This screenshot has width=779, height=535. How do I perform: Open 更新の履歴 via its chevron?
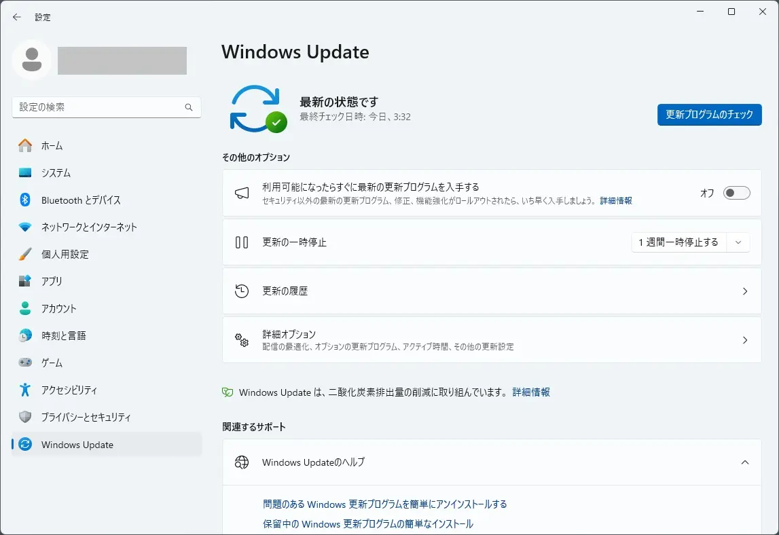(x=745, y=291)
